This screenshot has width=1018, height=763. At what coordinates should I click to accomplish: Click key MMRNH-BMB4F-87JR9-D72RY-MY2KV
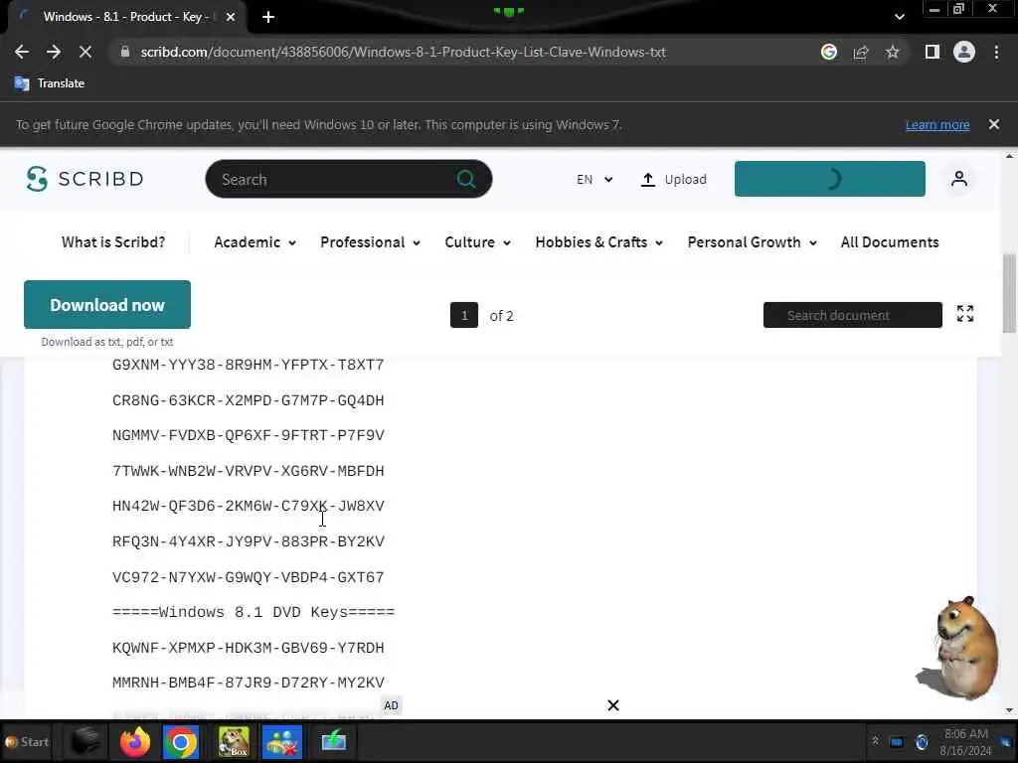[x=248, y=683]
